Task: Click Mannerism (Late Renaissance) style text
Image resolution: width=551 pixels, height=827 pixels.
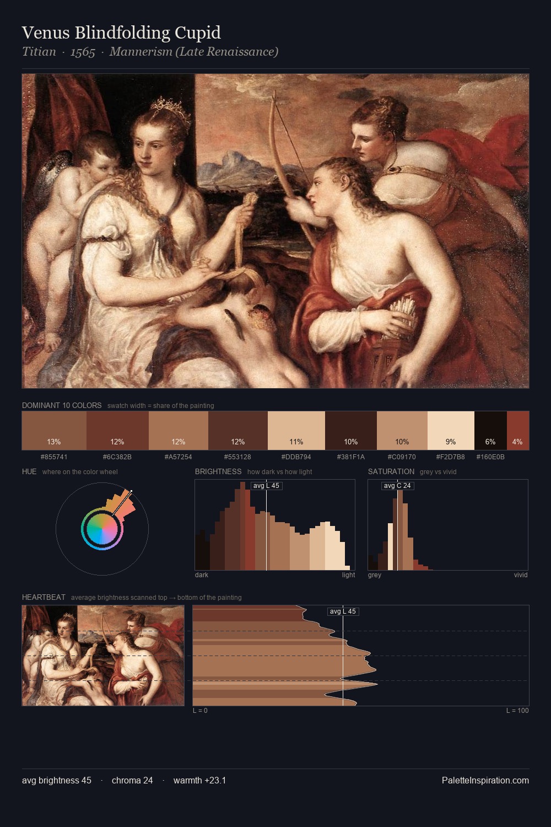Action: click(194, 52)
